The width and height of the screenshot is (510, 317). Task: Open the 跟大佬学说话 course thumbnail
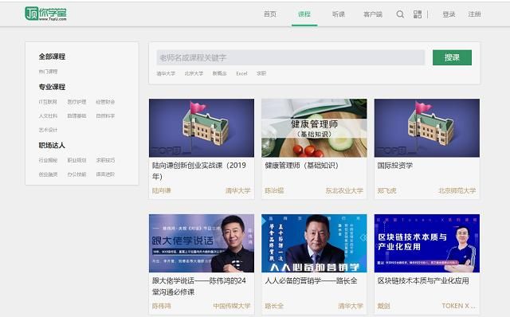click(202, 243)
